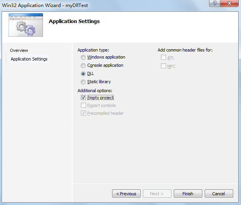Close the wizard window with X
The width and height of the screenshot is (241, 205).
(x=229, y=3)
